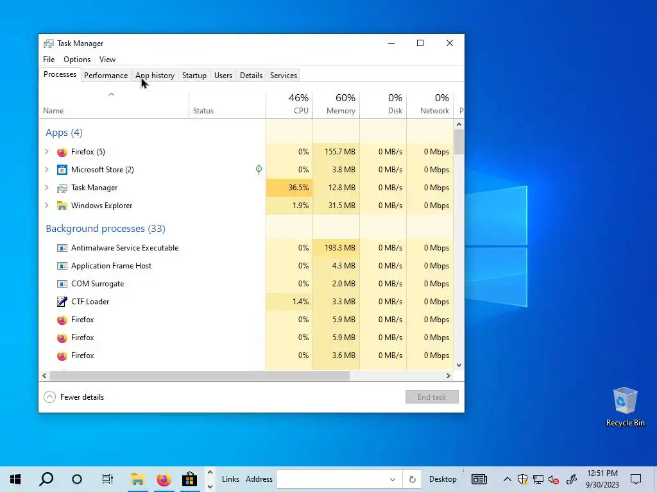
Task: Click the sort arrow above Name column
Action: (111, 95)
